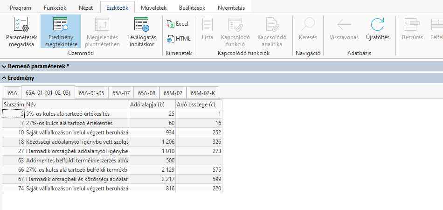This screenshot has width=443, height=210.
Task: Click tax amount cell value 273
Action: 199,151
